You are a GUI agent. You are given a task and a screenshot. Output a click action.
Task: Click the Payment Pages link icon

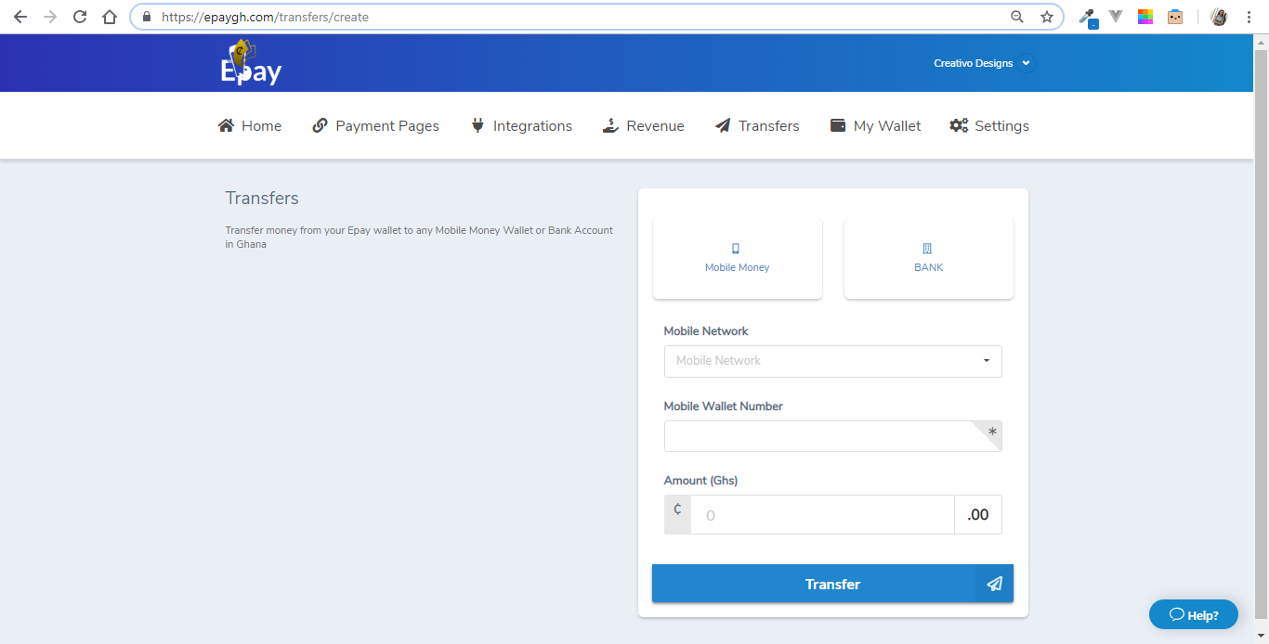[x=320, y=125]
